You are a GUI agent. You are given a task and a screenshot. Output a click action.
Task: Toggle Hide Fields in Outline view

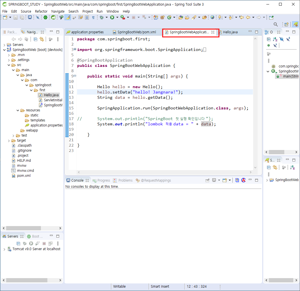point(281,39)
